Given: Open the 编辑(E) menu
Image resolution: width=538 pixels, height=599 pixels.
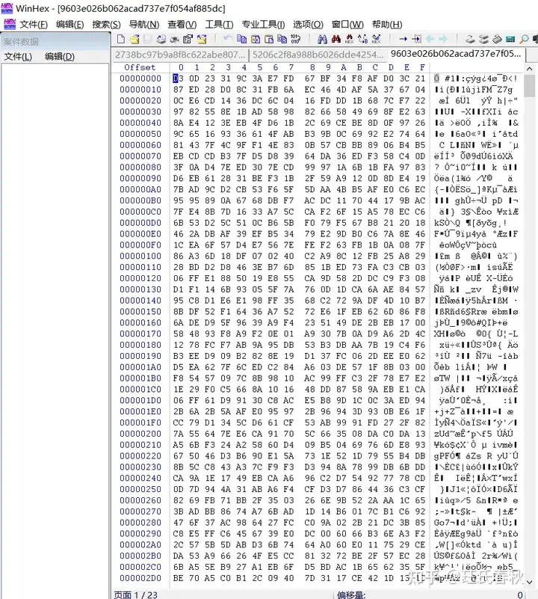Looking at the screenshot, I should (70, 25).
